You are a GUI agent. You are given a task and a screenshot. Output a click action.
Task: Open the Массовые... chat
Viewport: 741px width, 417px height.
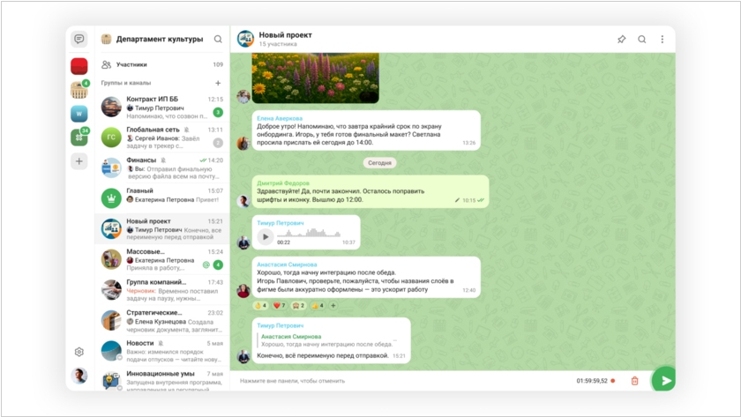click(161, 259)
